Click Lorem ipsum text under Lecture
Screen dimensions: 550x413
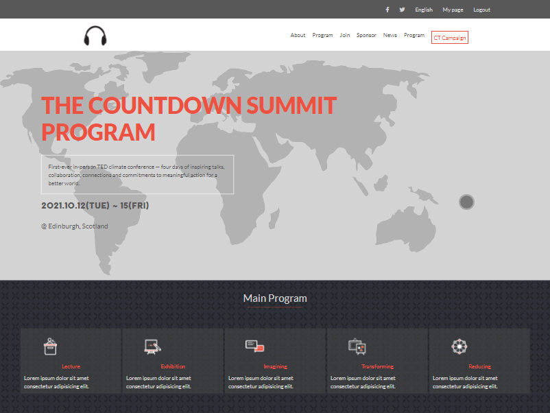point(56,382)
